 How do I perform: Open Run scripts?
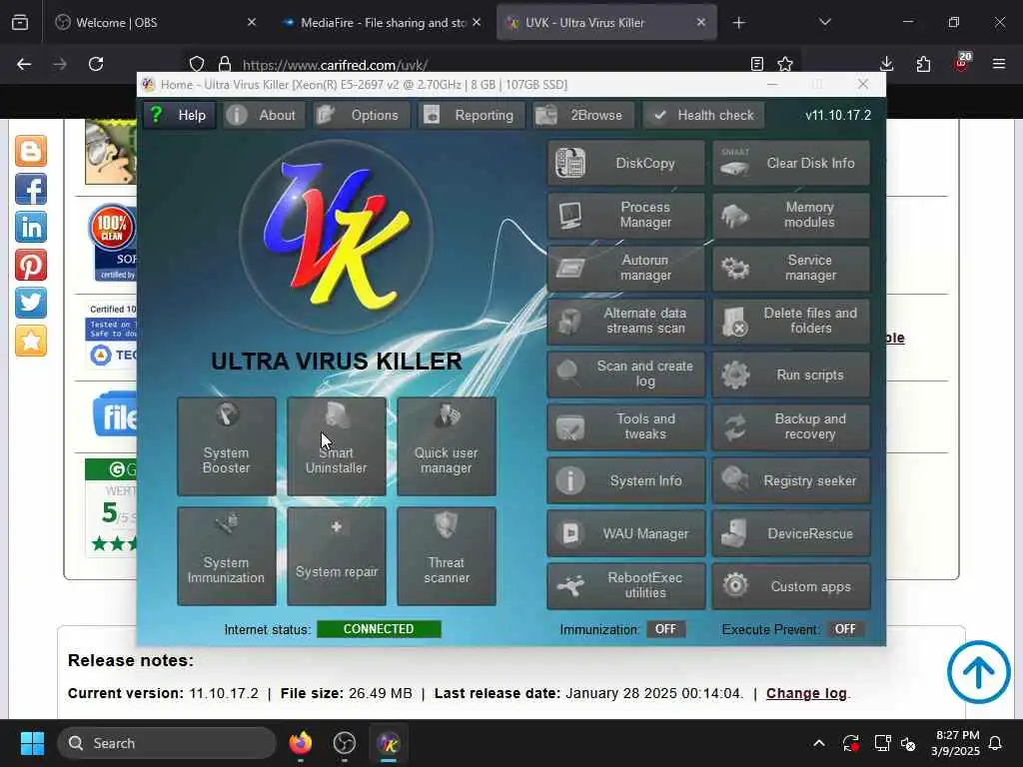click(x=791, y=375)
